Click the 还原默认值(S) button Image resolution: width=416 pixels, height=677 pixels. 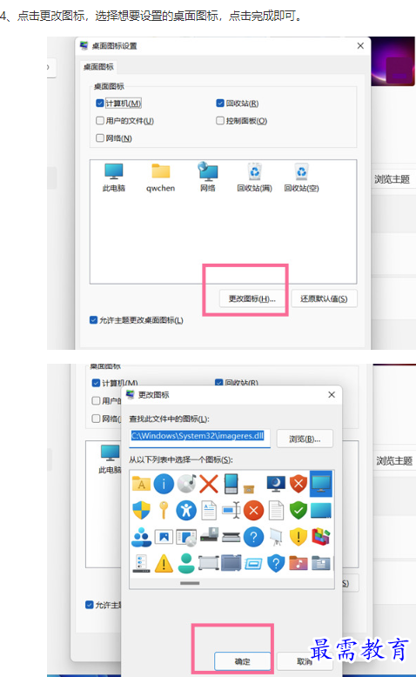[324, 298]
